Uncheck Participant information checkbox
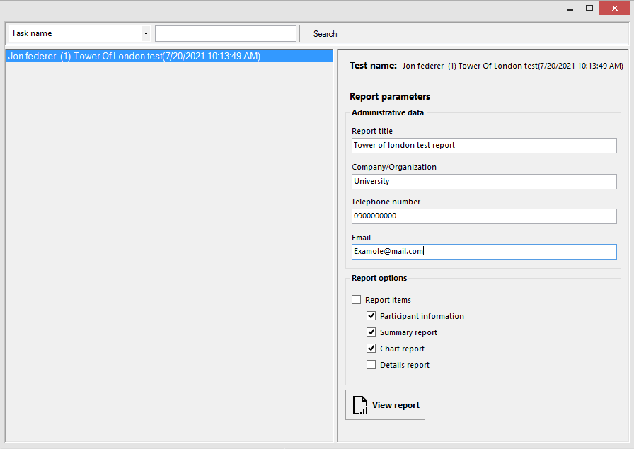Screen dimensions: 634x449 (x=371, y=315)
